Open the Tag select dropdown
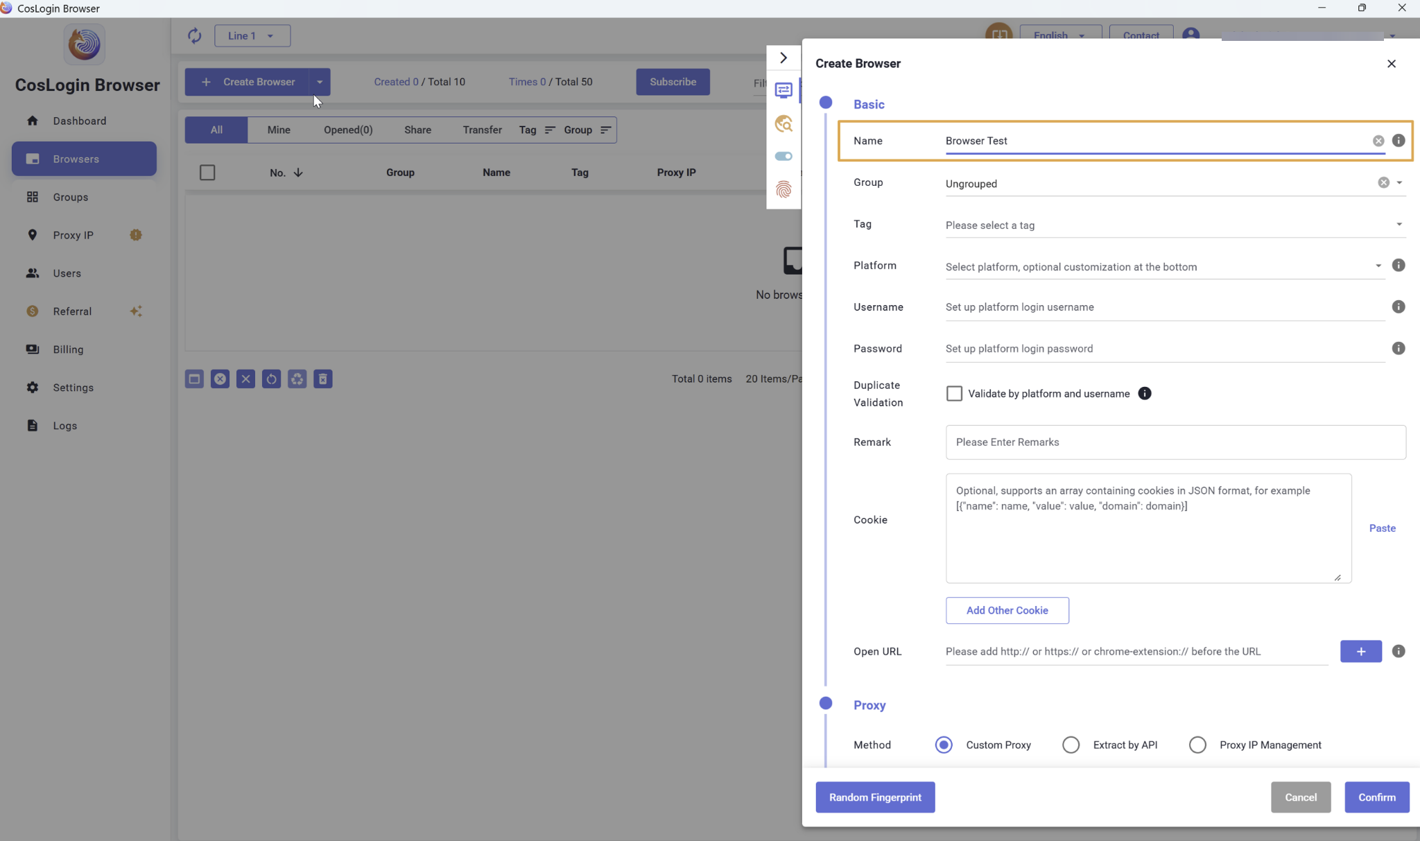Screen dimensions: 1420x841 [1175, 225]
